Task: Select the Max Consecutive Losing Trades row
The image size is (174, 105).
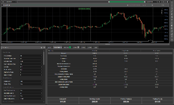Action: [110, 82]
